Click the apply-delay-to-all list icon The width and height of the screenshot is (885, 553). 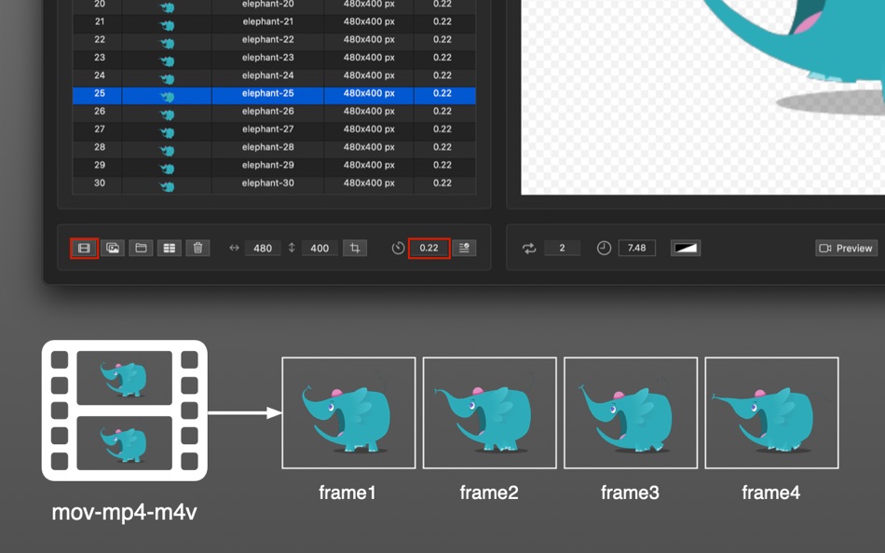pyautogui.click(x=464, y=249)
